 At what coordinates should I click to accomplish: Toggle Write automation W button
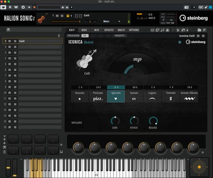(x=16, y=7)
